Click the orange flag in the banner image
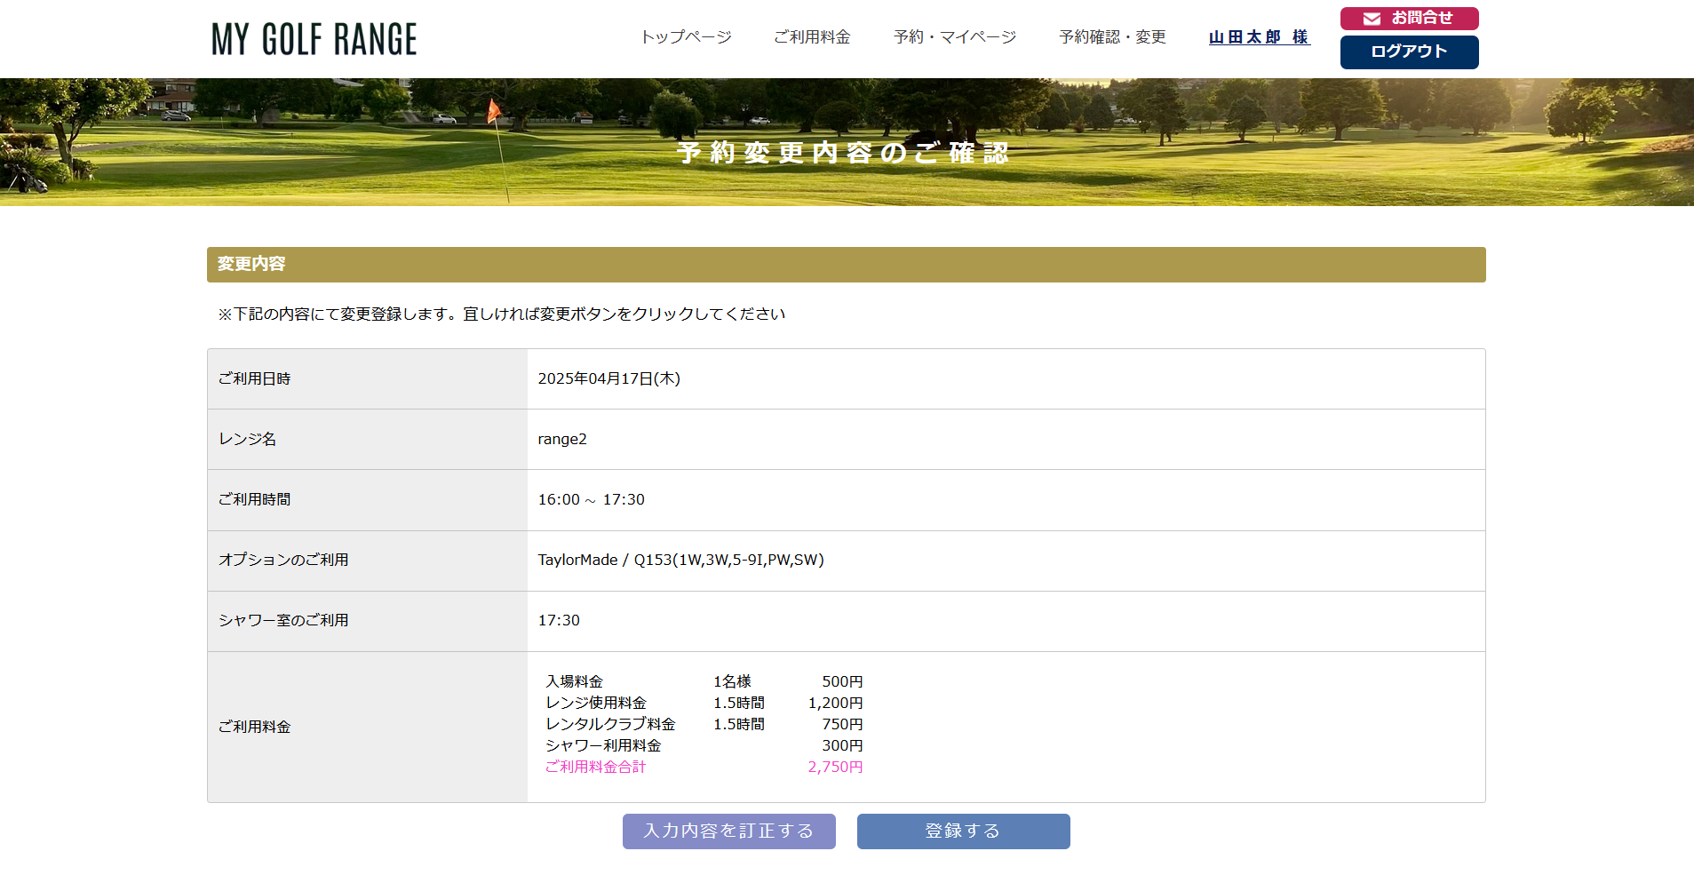 pos(493,111)
